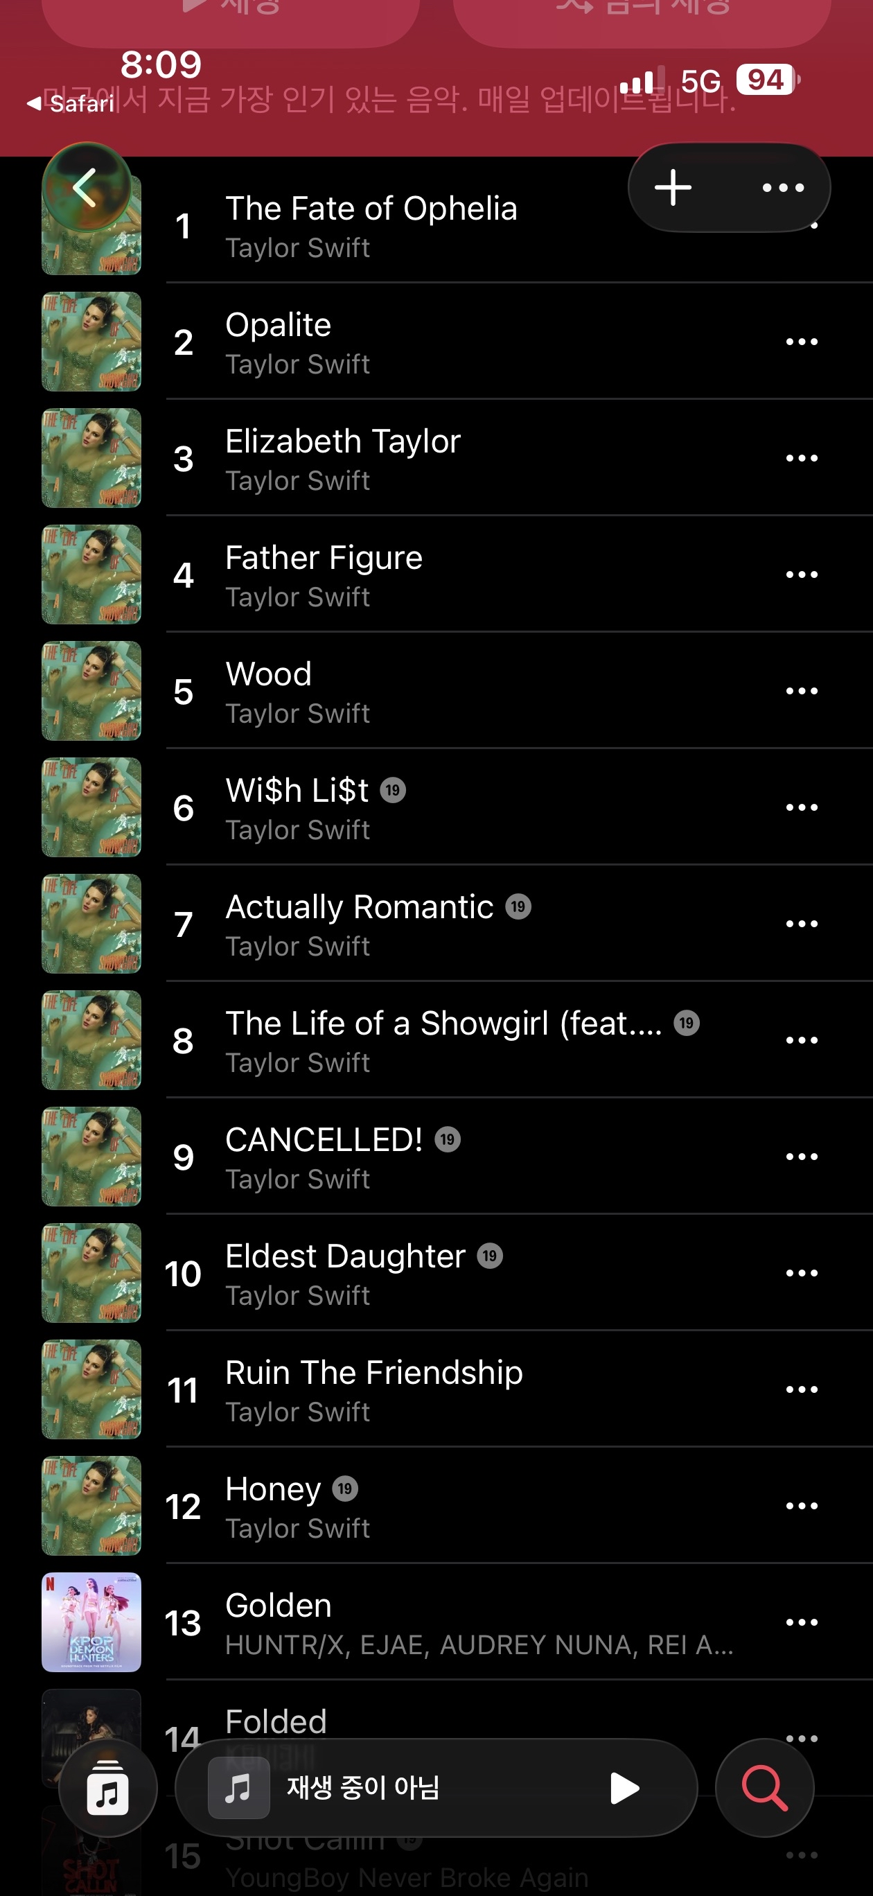873x1896 pixels.
Task: Return to Safari via status bar
Action: 71,104
